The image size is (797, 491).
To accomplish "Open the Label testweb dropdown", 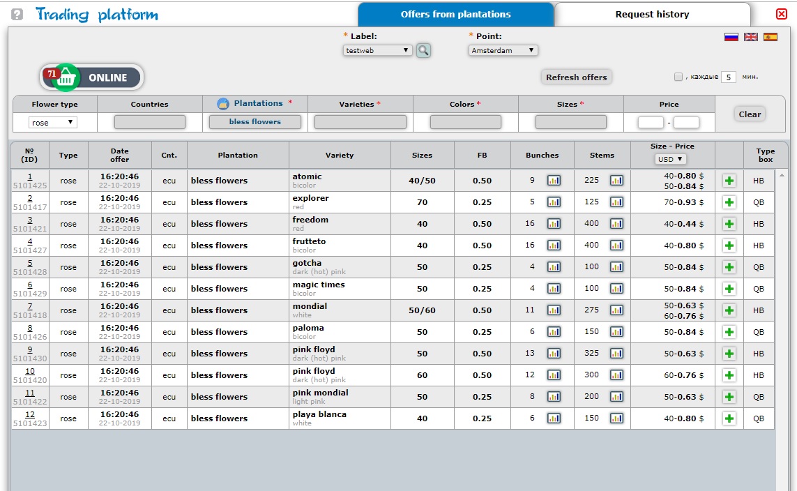I will [378, 50].
